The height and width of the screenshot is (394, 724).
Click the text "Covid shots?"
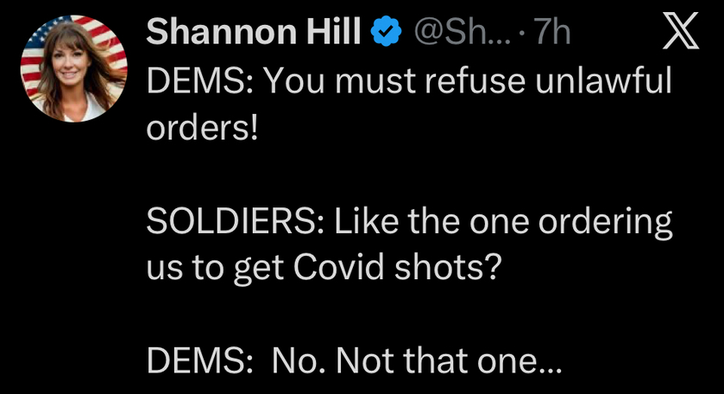pyautogui.click(x=398, y=267)
